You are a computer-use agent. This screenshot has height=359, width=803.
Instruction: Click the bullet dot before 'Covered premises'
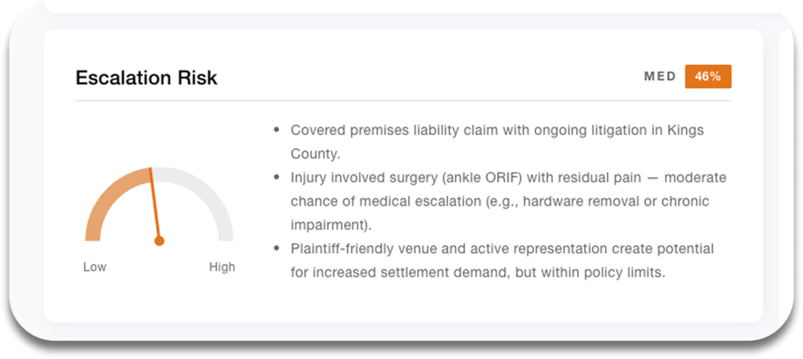click(276, 130)
